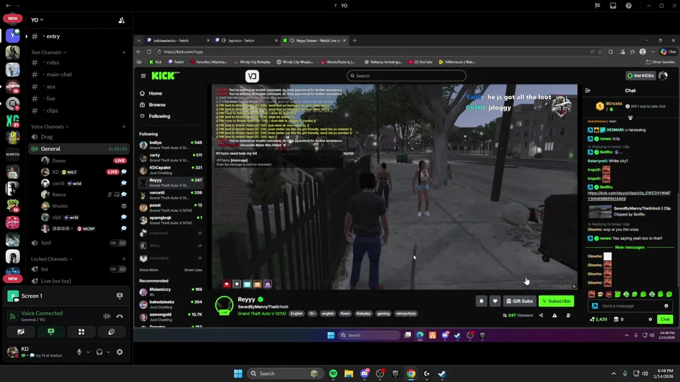The image size is (680, 382).
Task: Go back with Discord title bar arrow
Action: point(8,6)
